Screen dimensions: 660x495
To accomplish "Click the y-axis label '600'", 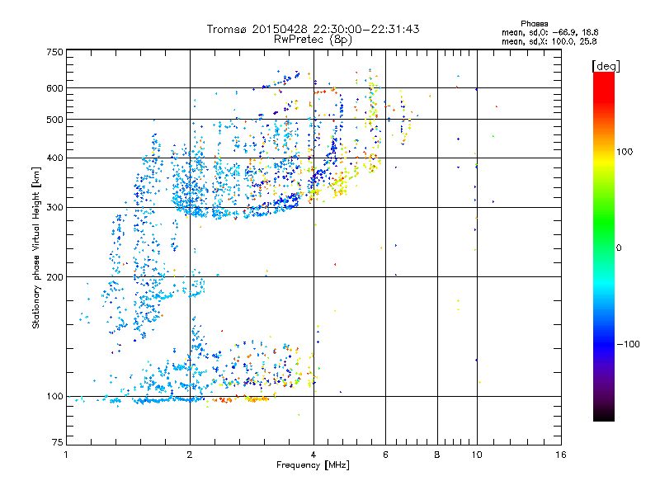I will point(54,88).
